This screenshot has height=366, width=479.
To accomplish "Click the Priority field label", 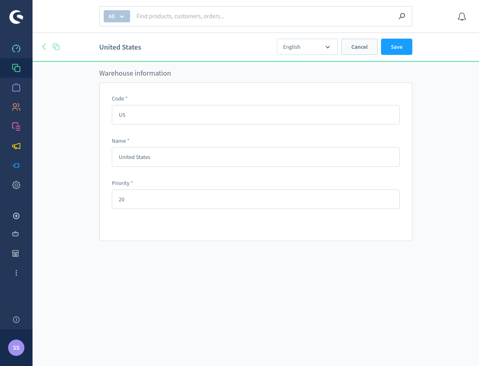I will [121, 183].
